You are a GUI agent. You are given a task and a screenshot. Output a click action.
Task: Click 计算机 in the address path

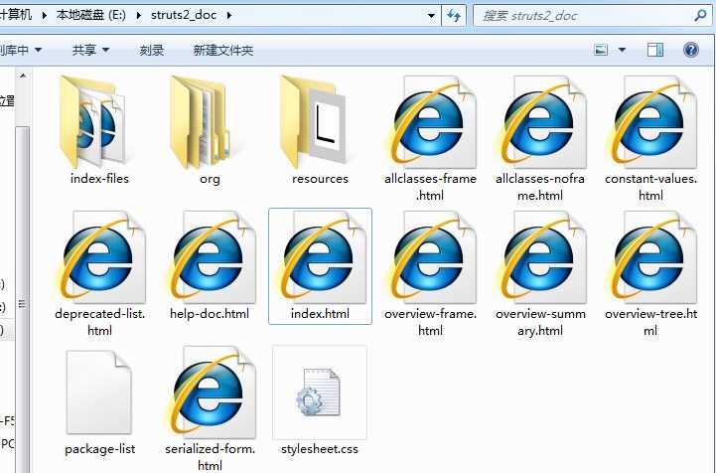pos(16,15)
